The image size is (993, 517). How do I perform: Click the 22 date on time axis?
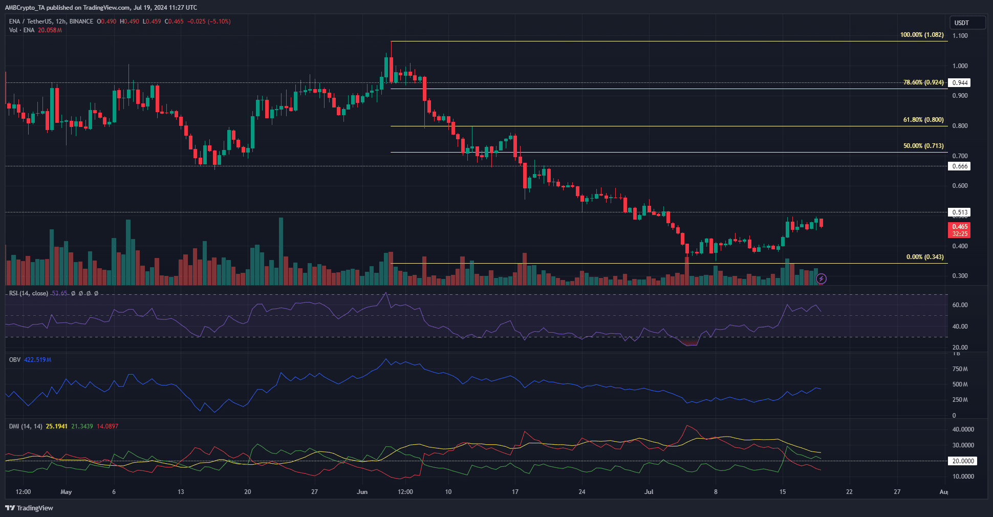[849, 492]
